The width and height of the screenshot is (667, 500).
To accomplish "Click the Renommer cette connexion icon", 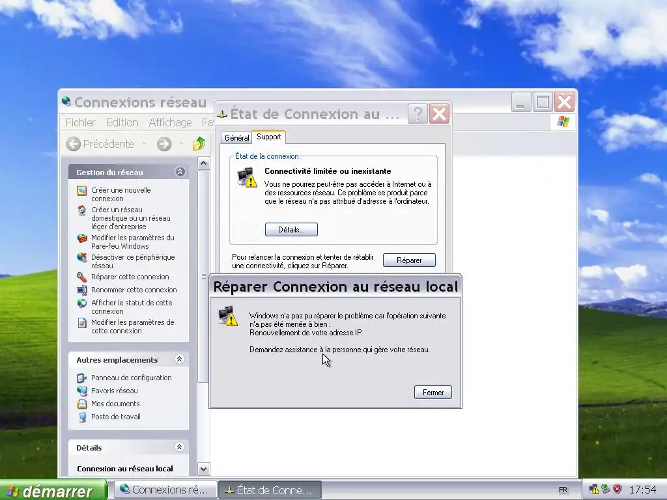I will pos(81,290).
